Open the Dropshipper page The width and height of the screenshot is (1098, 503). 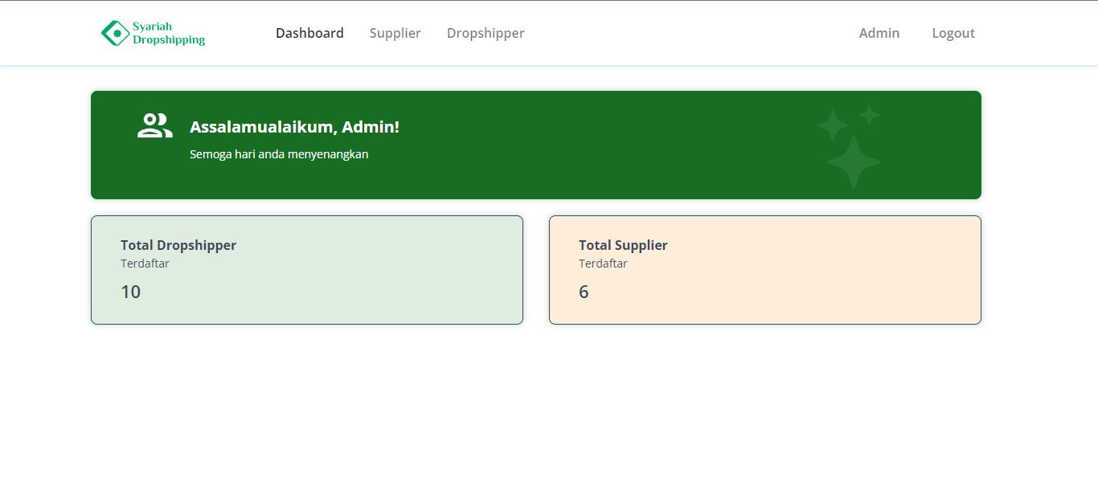[x=485, y=33]
